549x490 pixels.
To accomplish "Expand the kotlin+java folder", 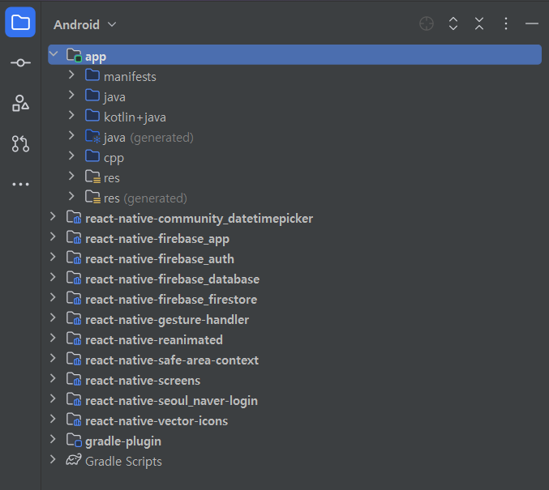I will point(71,115).
